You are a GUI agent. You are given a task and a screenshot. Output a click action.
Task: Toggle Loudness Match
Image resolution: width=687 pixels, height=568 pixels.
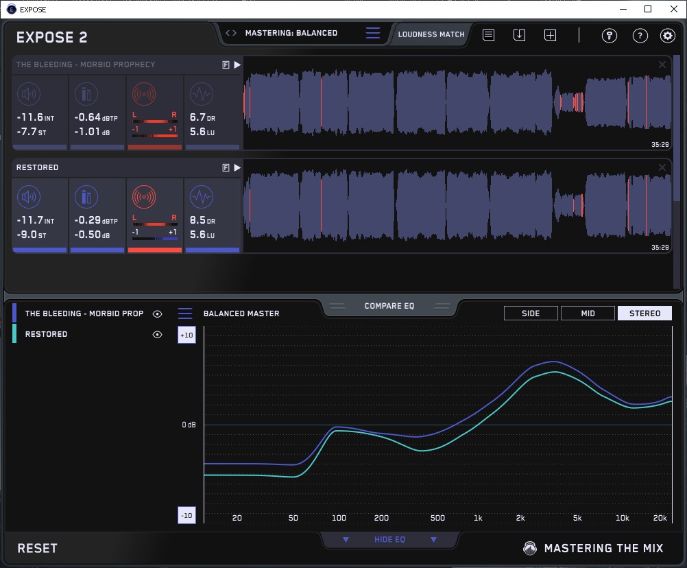click(431, 34)
